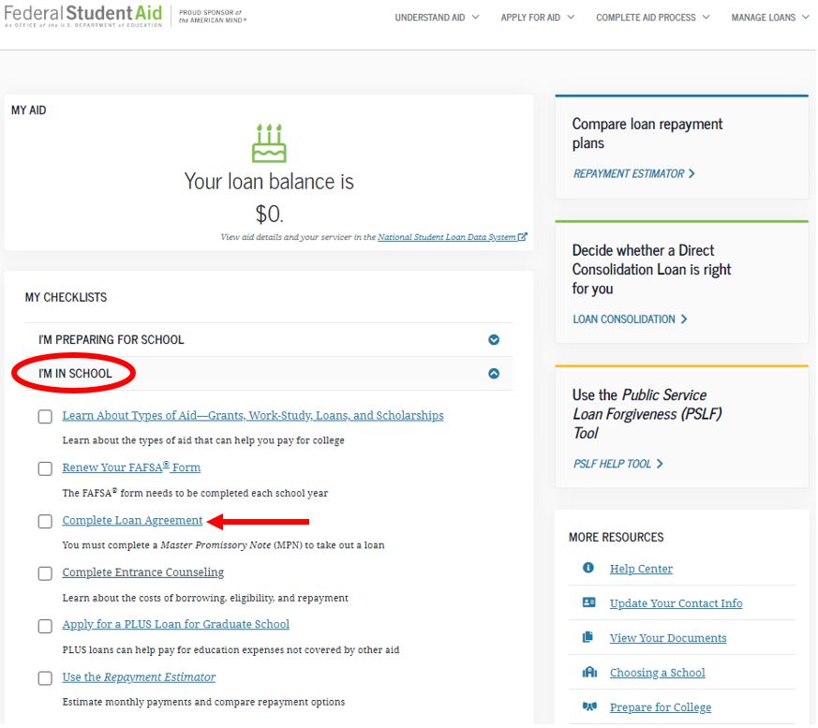This screenshot has height=728, width=818.
Task: Follow the PSLF Help Tool link
Action: [x=613, y=464]
